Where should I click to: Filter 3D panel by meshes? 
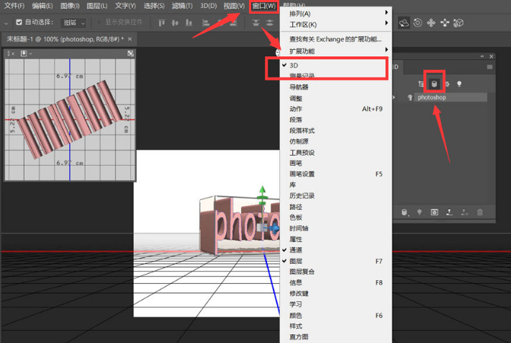tap(434, 84)
